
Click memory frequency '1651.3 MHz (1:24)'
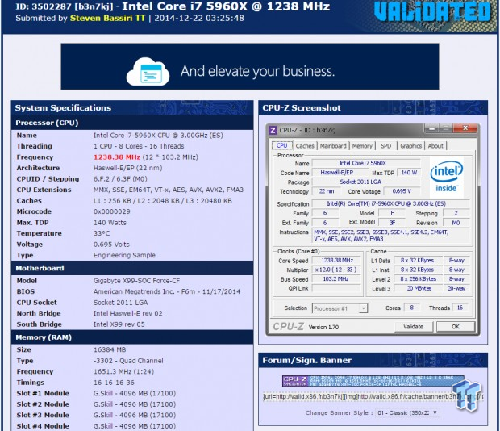pos(123,371)
